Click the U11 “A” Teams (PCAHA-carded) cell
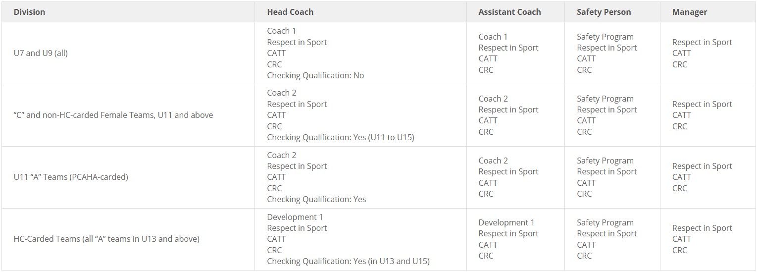The width and height of the screenshot is (758, 272). [x=71, y=177]
